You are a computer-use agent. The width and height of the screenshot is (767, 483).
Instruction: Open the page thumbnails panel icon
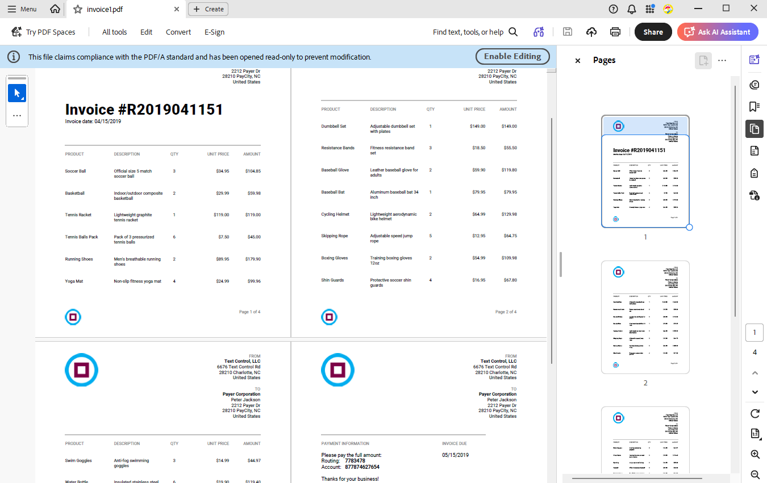754,129
